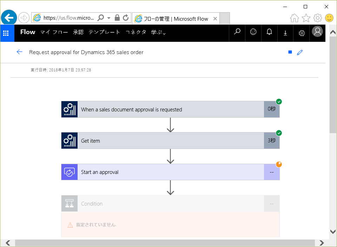Click the horizontal scrollbar right arrow

(322, 243)
